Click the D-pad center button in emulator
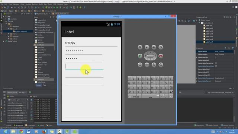238x134 pixels. (150, 56)
